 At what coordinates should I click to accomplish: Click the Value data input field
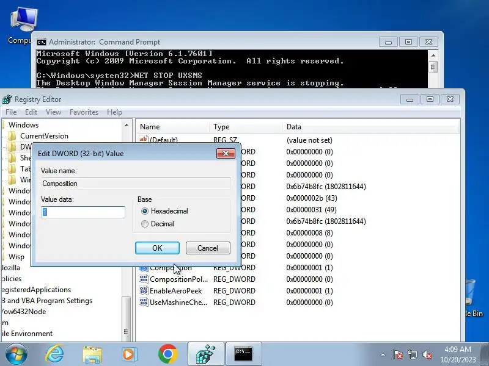83,212
